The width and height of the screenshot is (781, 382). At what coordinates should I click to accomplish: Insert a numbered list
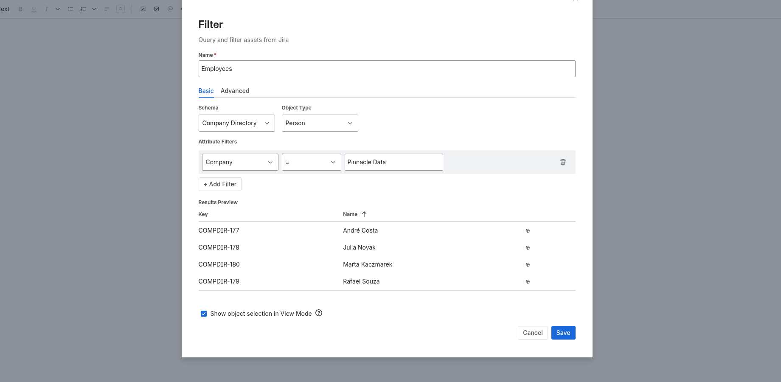(x=83, y=8)
